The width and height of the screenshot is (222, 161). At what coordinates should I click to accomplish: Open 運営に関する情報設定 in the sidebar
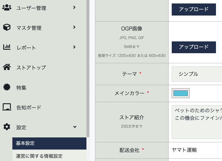click(39, 156)
